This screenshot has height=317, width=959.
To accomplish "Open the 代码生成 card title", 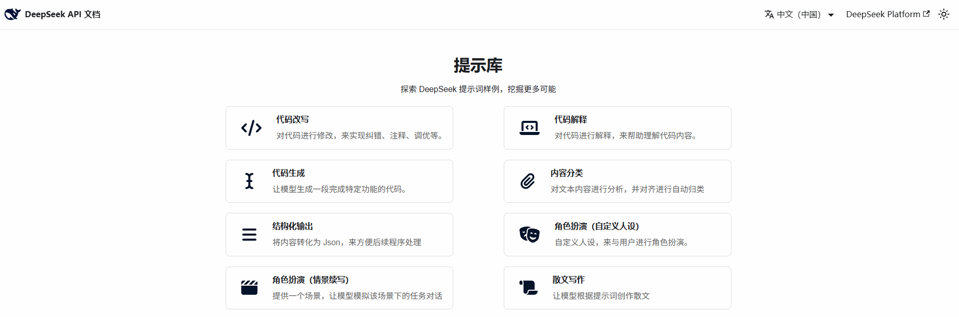I will [288, 173].
